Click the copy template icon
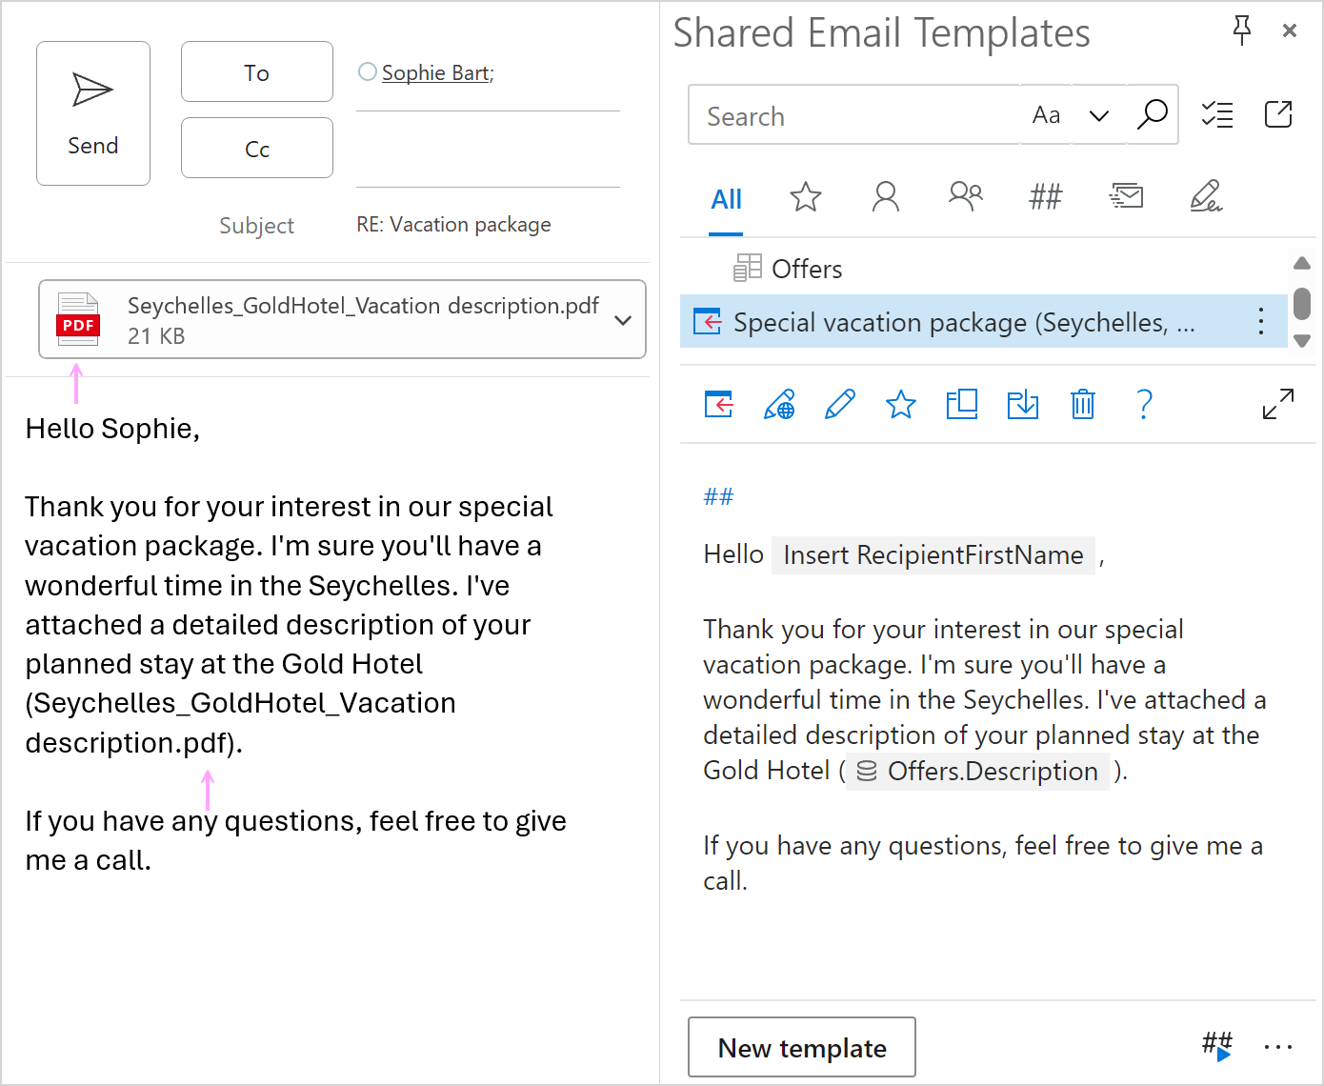This screenshot has height=1086, width=1324. (962, 405)
